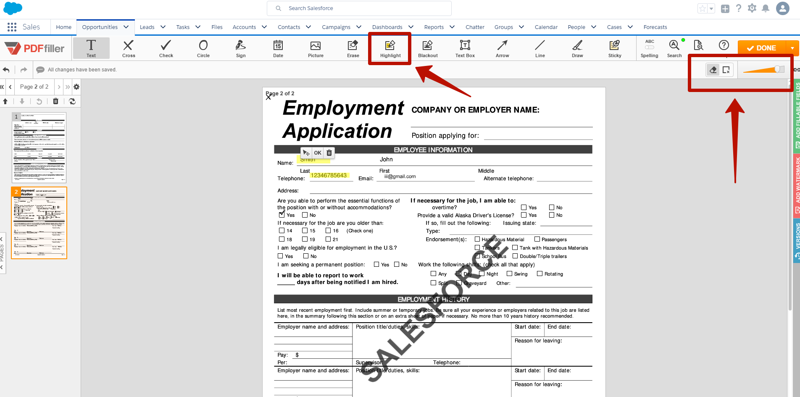Image resolution: width=800 pixels, height=397 pixels.
Task: Open page panel settings gear
Action: point(76,87)
